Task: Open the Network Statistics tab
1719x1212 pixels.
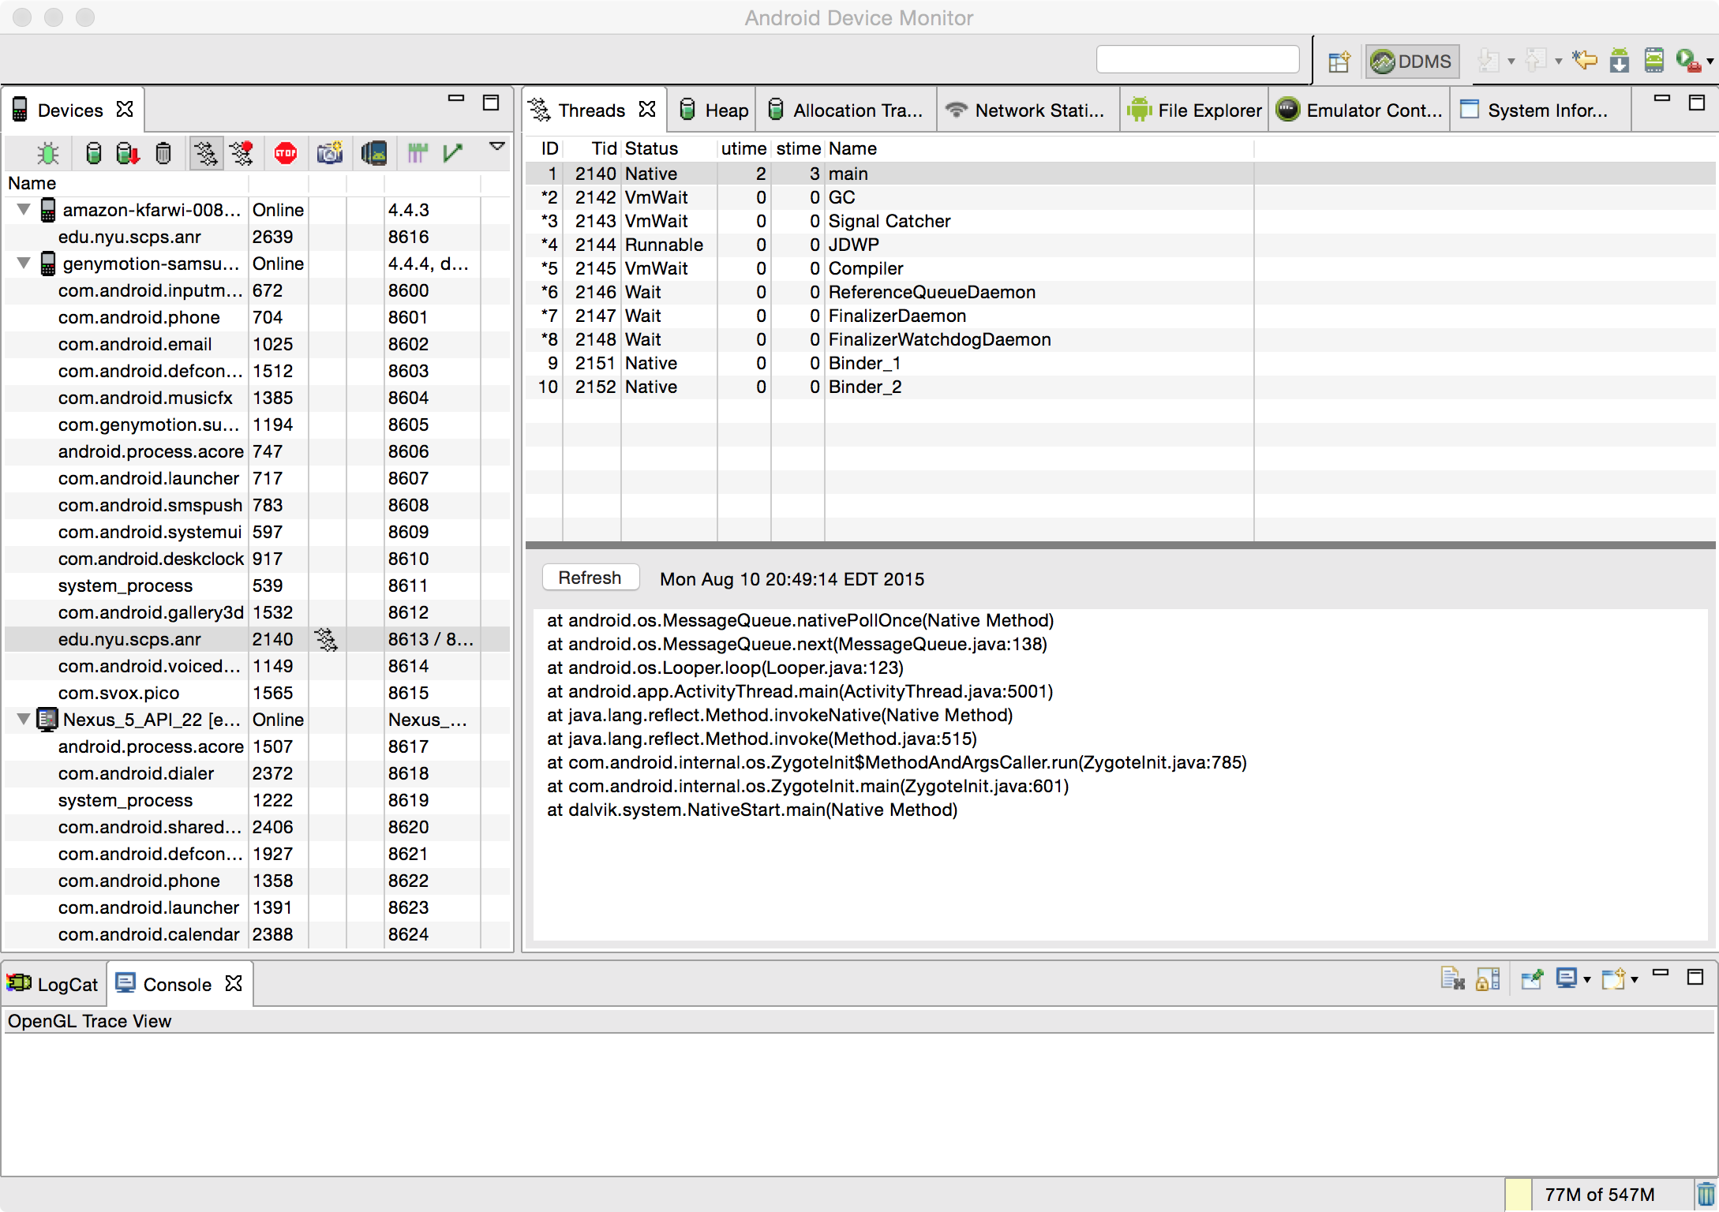Action: [1028, 110]
